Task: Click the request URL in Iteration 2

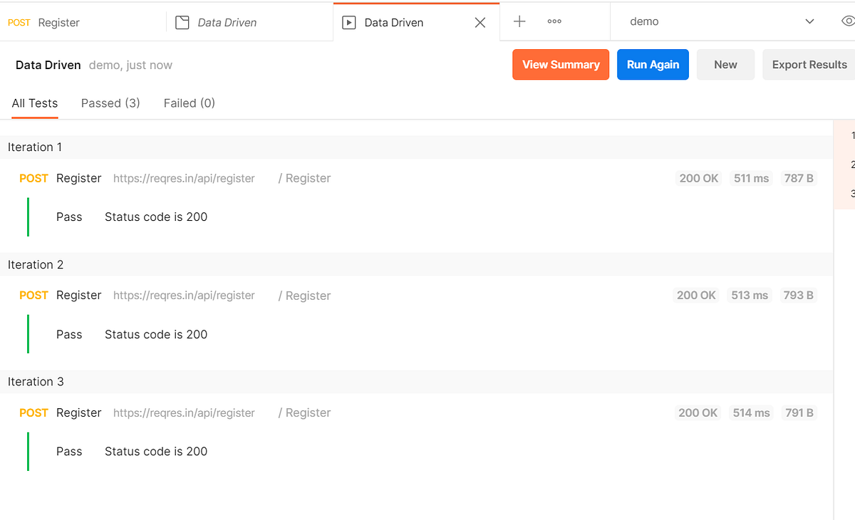Action: click(184, 295)
